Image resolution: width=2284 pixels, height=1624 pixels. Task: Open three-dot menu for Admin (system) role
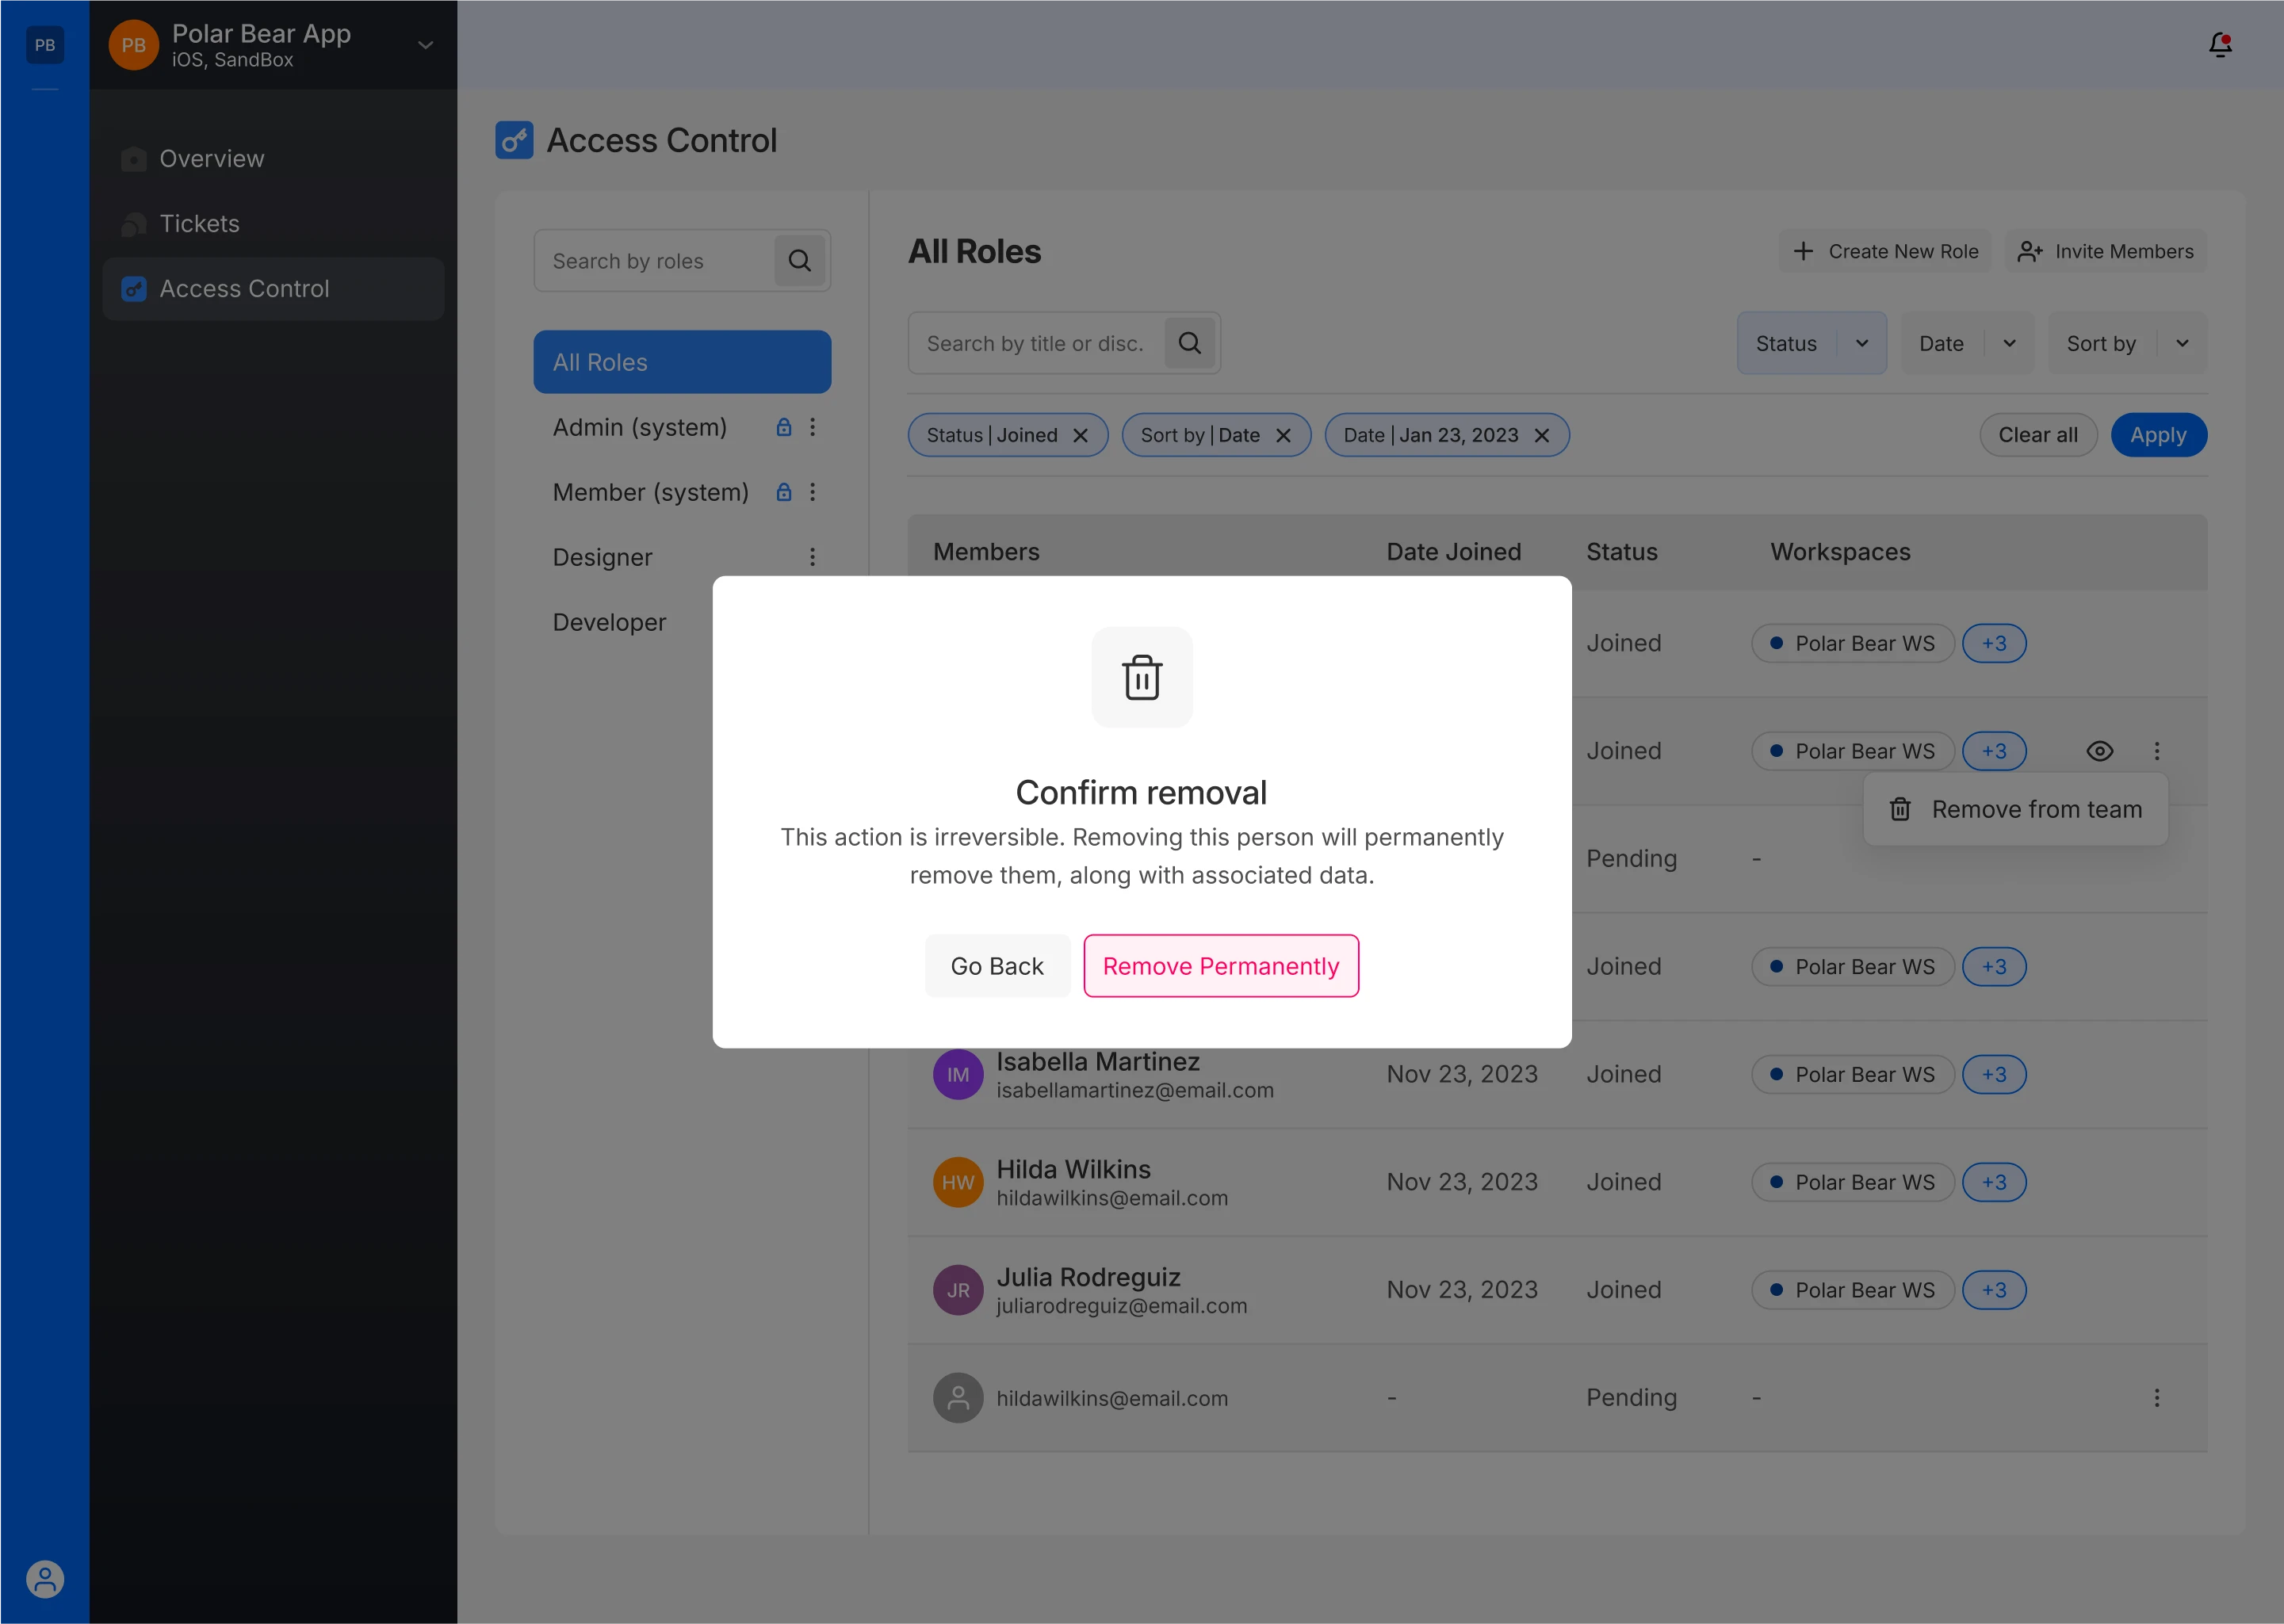[x=812, y=427]
